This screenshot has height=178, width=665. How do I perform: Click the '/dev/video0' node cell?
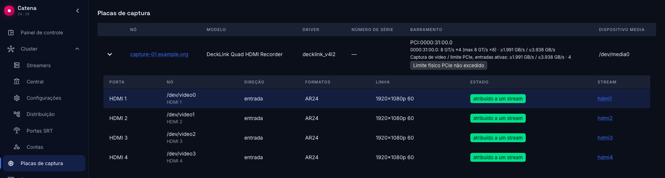pyautogui.click(x=181, y=95)
